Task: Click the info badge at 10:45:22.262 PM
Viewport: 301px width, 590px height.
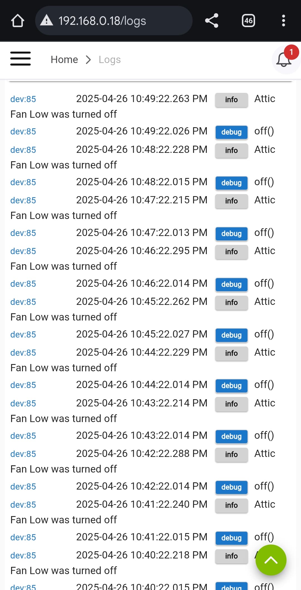Action: point(231,302)
